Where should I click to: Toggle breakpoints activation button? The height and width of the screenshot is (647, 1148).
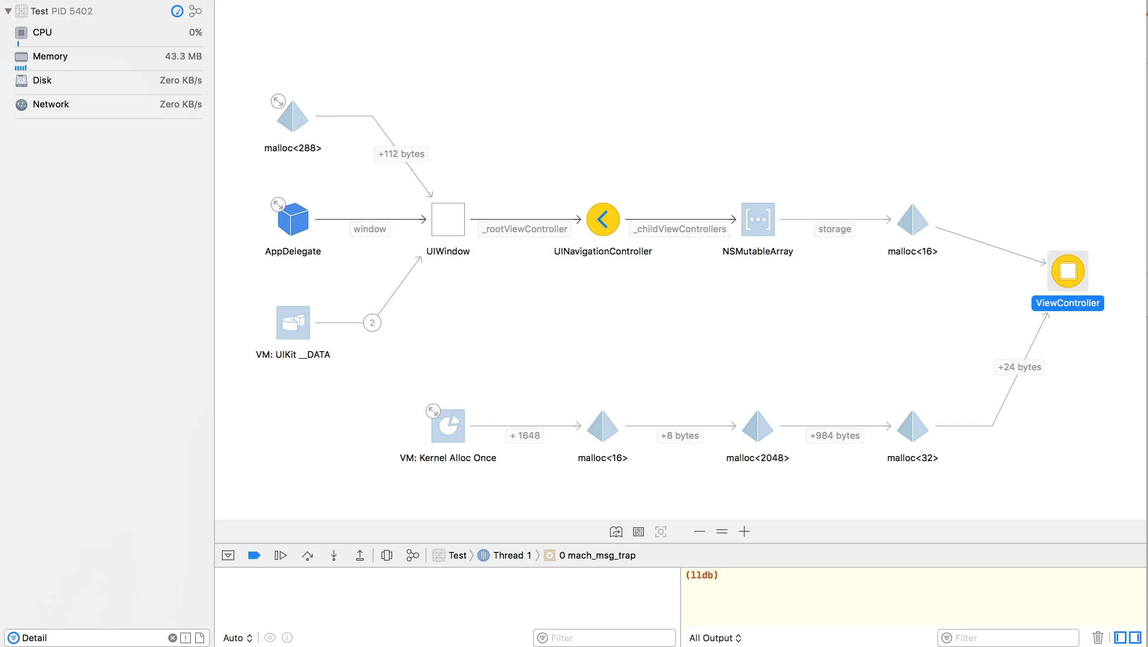pyautogui.click(x=254, y=555)
